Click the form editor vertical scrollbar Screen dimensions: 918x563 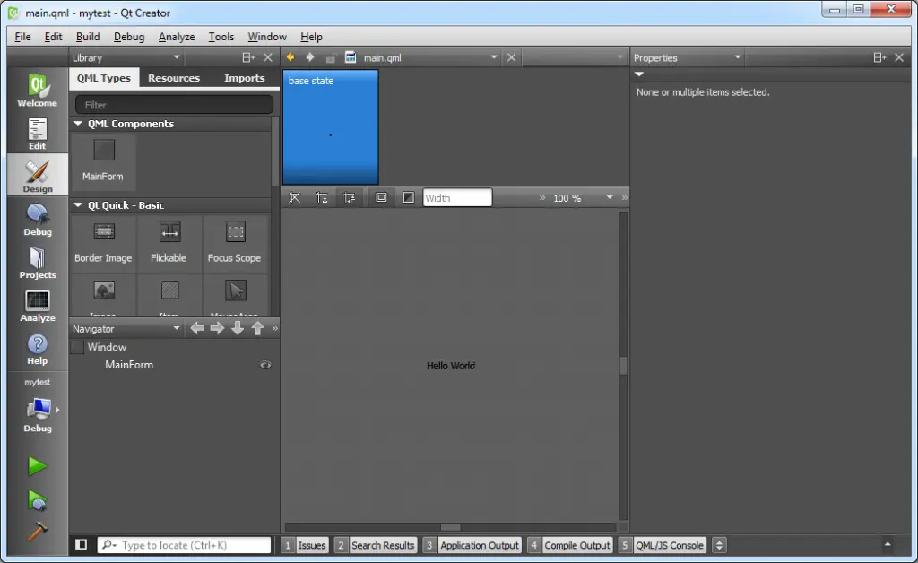coord(623,366)
